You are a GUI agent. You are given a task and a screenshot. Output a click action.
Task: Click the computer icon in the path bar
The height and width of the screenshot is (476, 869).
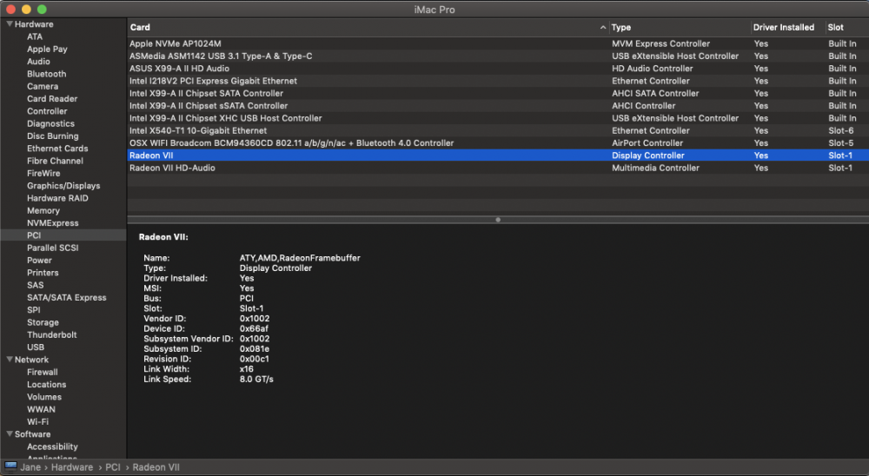pos(10,466)
